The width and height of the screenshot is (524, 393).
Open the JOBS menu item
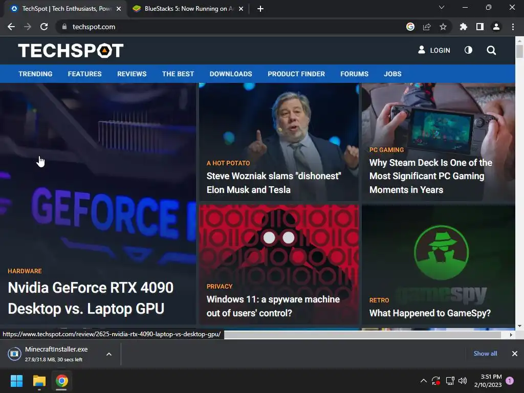pos(392,74)
